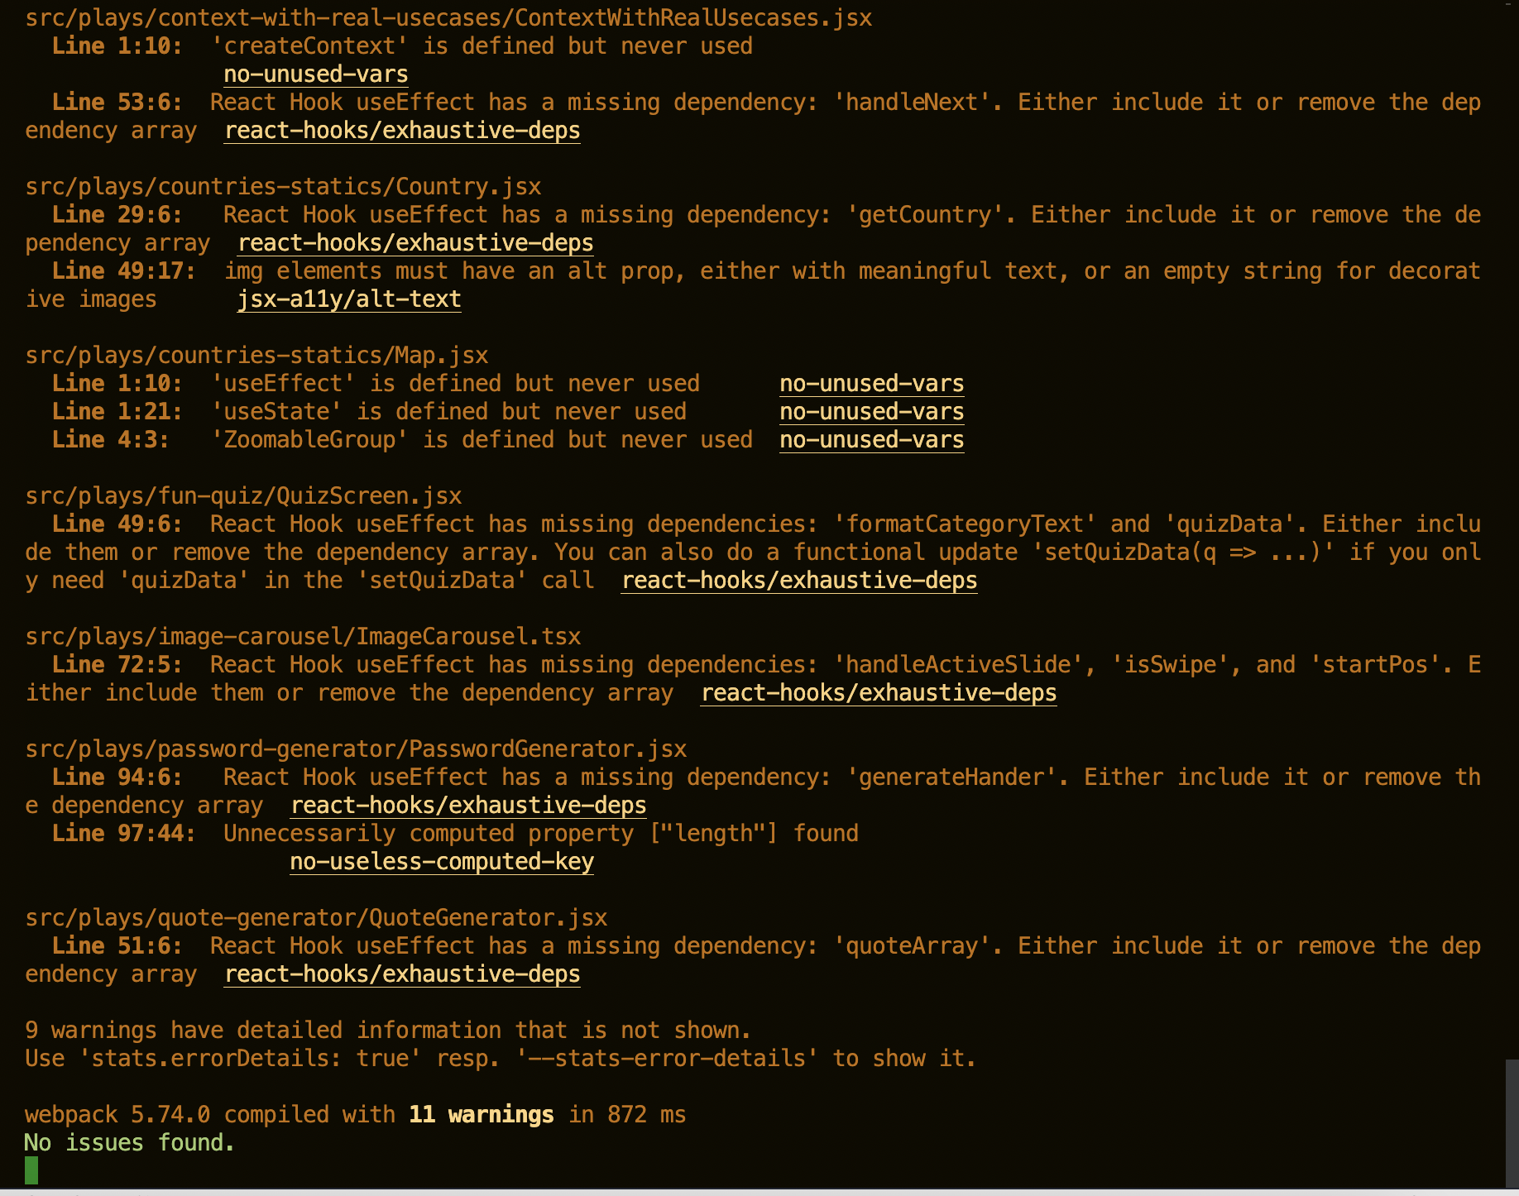Image resolution: width=1519 pixels, height=1196 pixels.
Task: Click the QuoteGenerator.jsx file path
Action: point(316,918)
